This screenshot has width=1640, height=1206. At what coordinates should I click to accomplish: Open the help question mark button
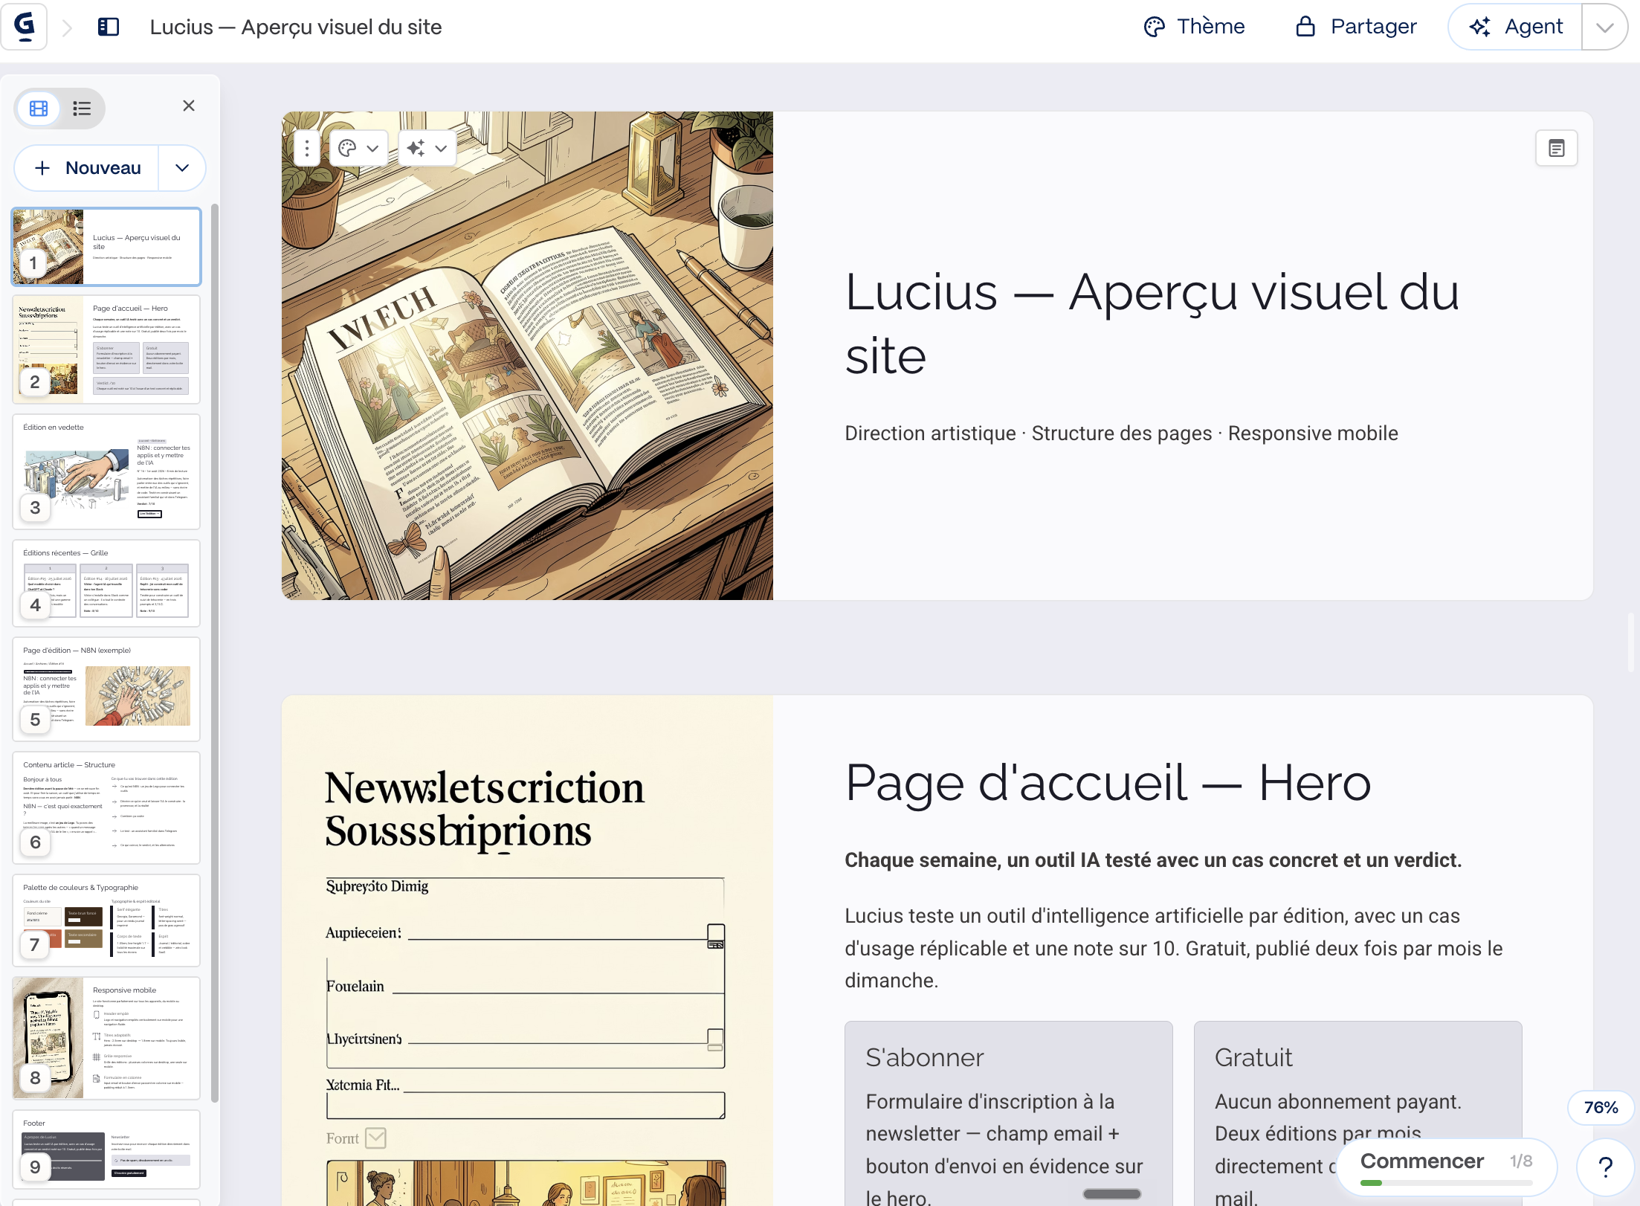(x=1606, y=1167)
